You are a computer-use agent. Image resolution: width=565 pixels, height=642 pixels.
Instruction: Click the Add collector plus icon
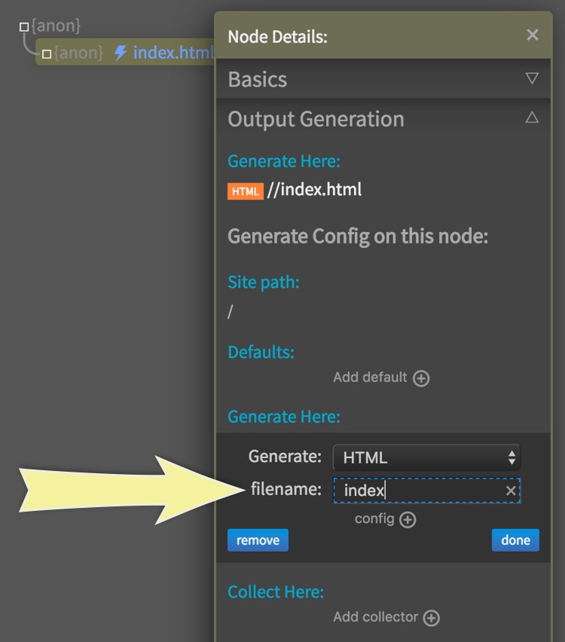(431, 618)
